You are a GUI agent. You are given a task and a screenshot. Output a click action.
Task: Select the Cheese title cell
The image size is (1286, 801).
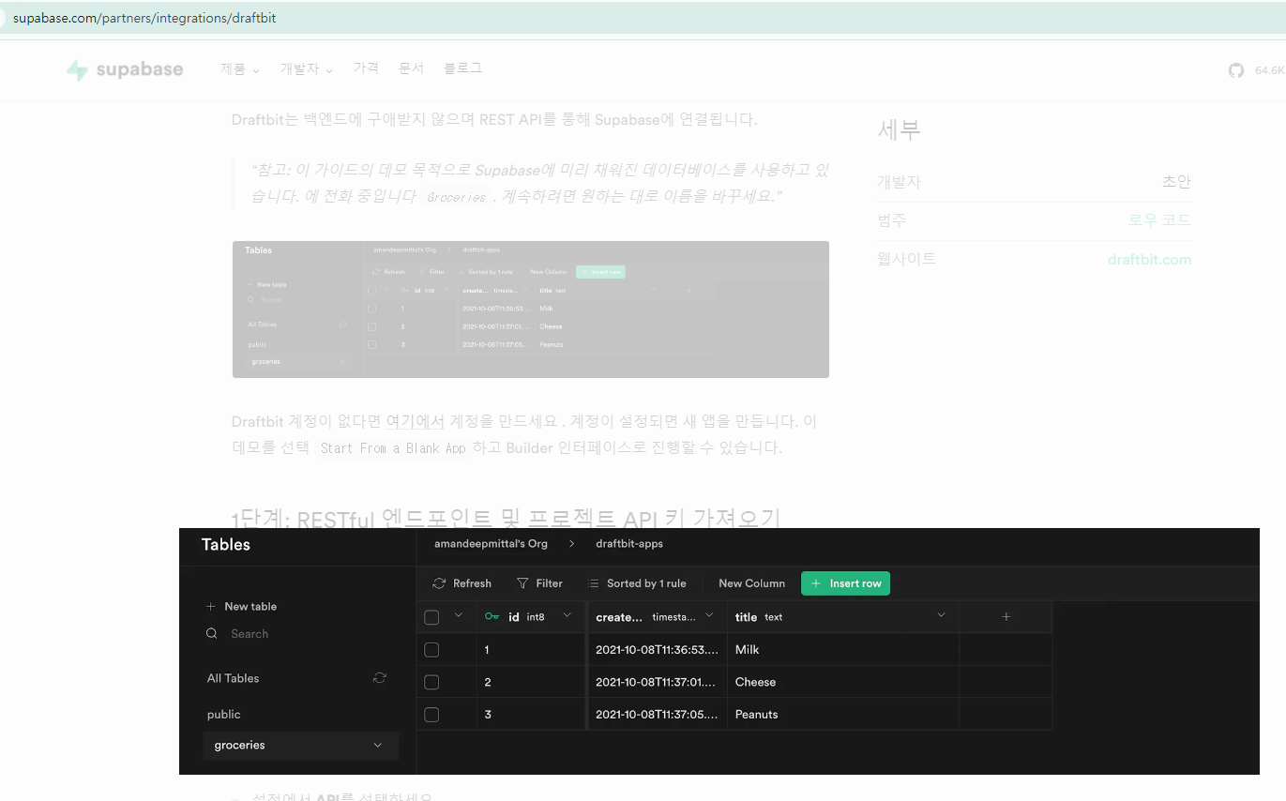tap(843, 682)
